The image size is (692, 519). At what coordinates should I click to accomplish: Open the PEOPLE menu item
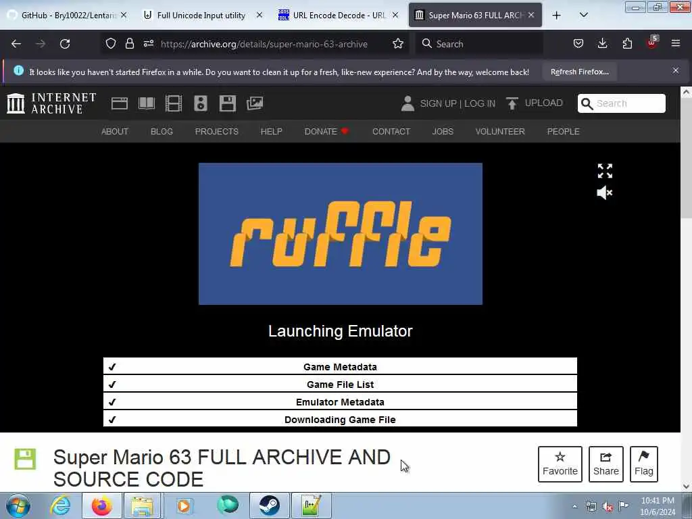[563, 132]
